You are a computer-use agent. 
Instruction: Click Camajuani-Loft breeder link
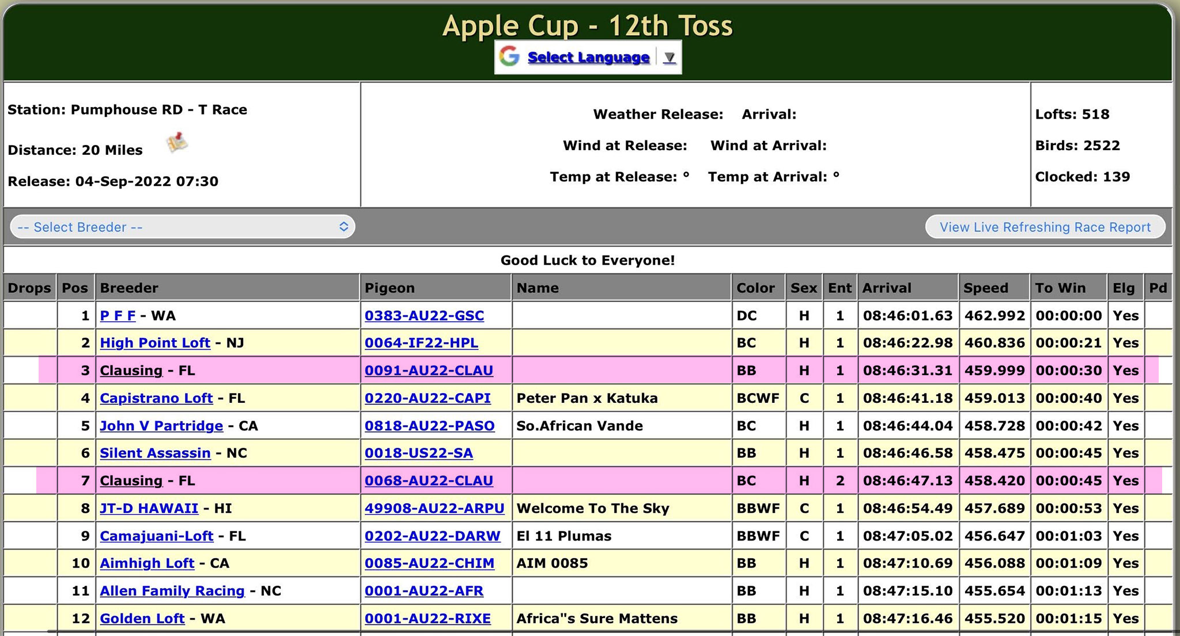pos(156,536)
